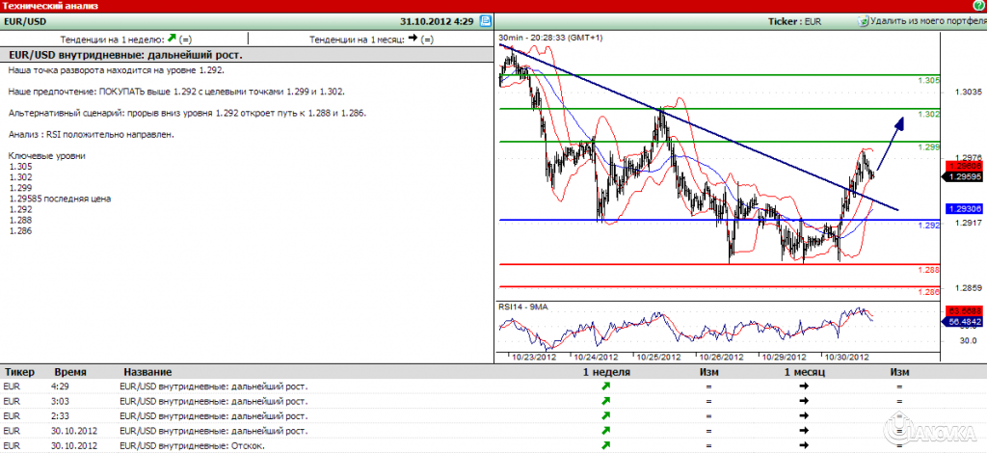Click the 'Тикер' column header
Screen dimensions: 987x453
[19, 372]
